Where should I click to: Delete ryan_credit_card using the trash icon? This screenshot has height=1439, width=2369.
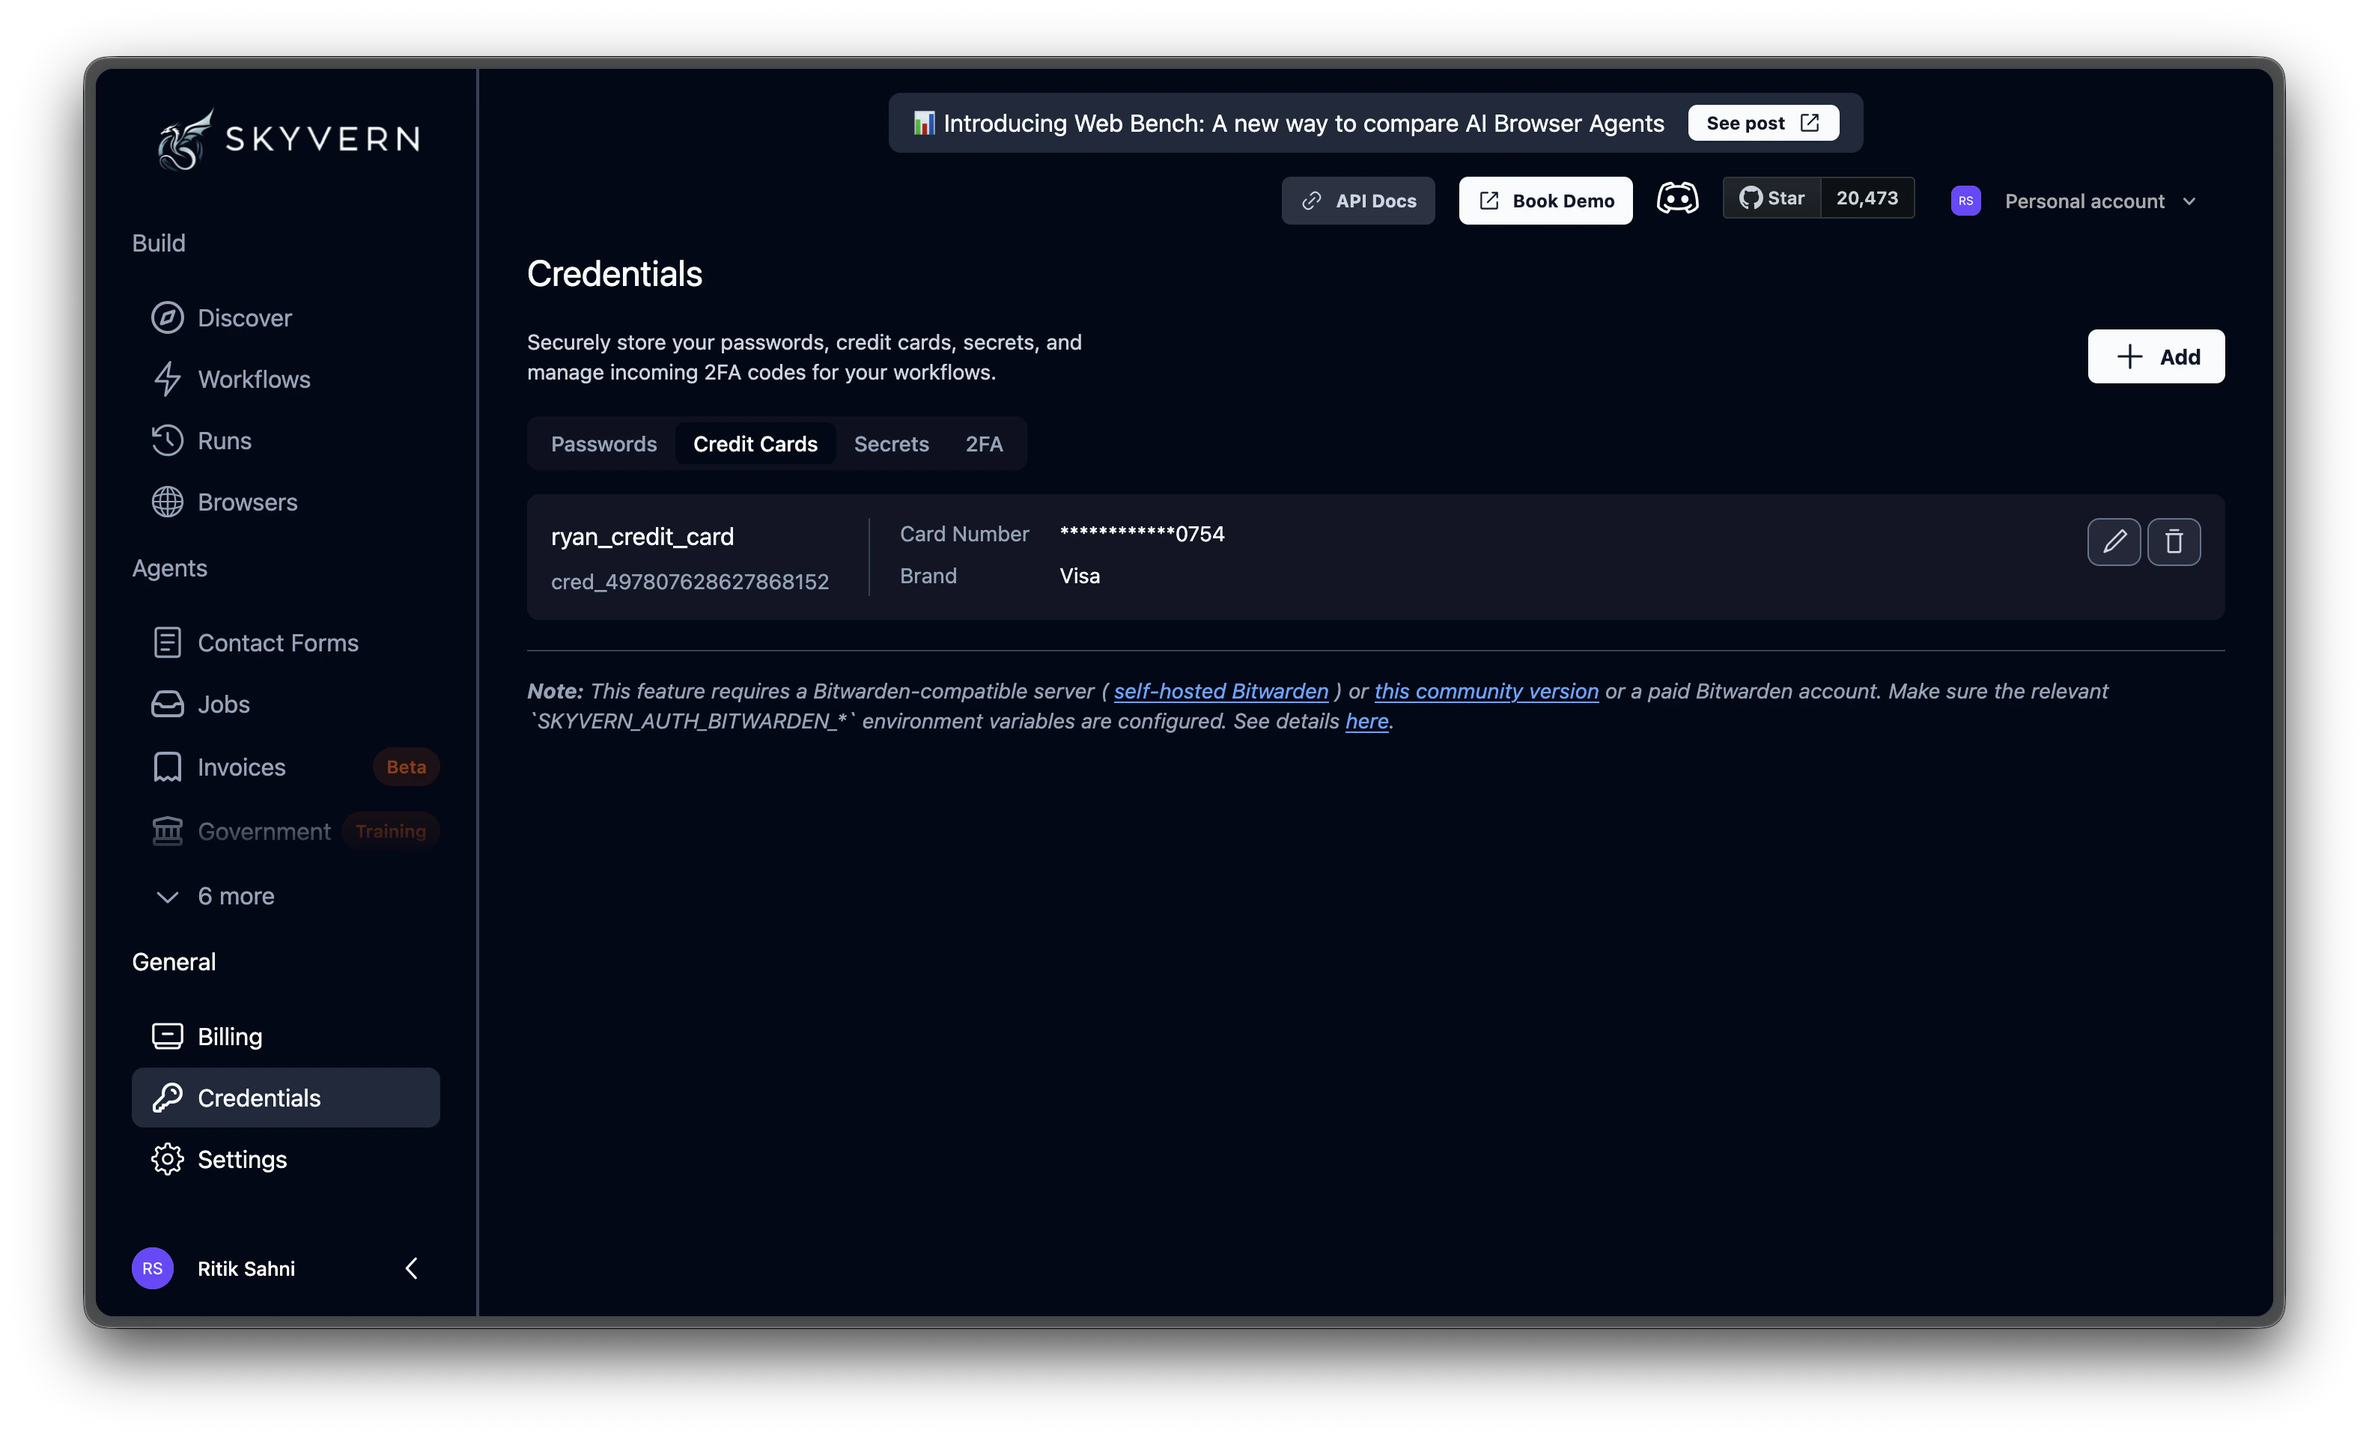[2175, 541]
